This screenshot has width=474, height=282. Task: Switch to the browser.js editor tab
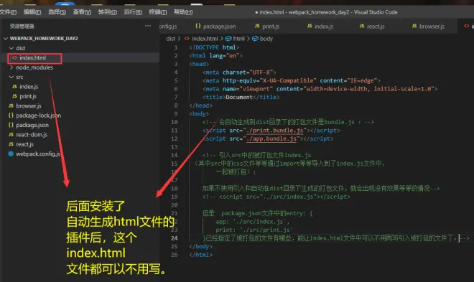(x=428, y=27)
